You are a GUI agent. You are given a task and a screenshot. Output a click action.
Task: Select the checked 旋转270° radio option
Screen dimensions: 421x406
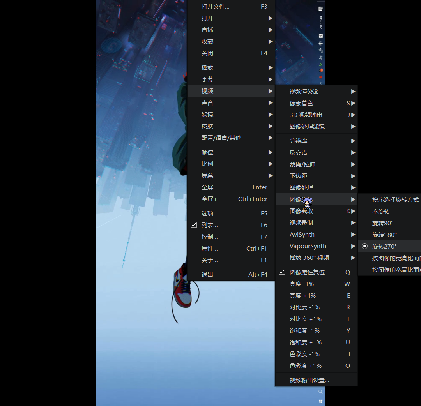pos(389,247)
